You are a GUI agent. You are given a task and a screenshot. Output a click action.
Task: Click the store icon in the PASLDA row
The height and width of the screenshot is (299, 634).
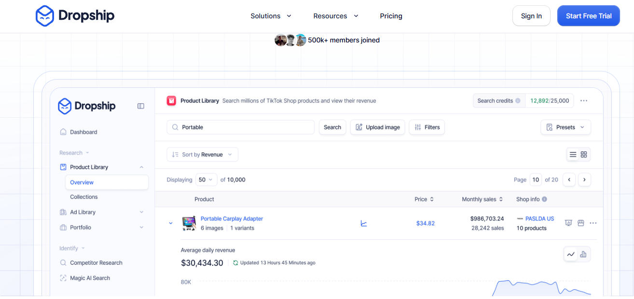(x=581, y=223)
